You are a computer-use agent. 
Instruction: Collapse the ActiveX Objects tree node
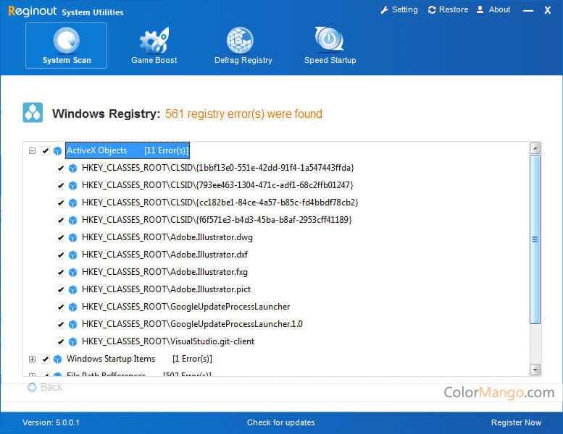pyautogui.click(x=32, y=151)
